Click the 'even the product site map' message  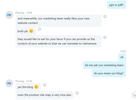(44, 95)
